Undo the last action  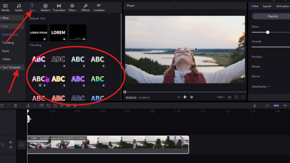tap(2, 106)
